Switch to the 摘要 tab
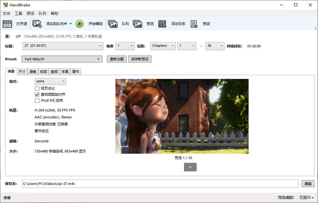 pyautogui.click(x=11, y=72)
